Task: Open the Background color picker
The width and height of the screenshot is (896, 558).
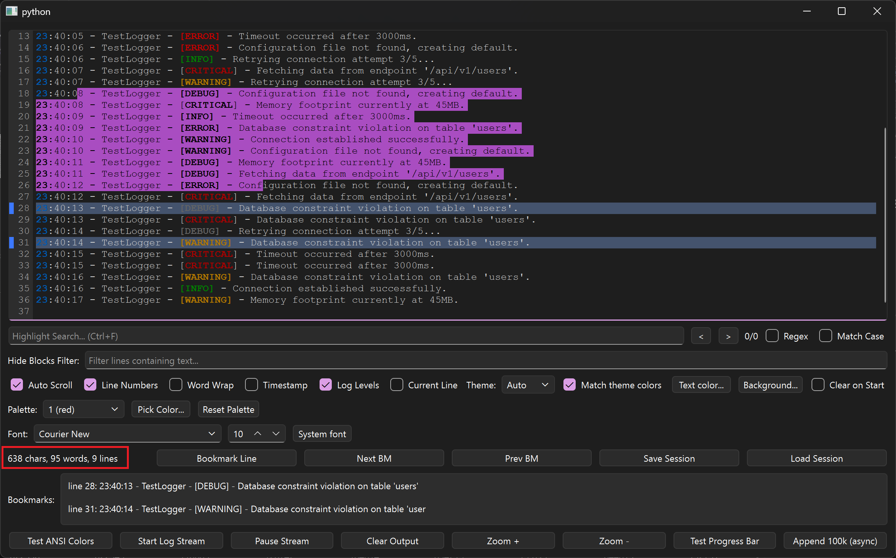Action: (x=770, y=385)
